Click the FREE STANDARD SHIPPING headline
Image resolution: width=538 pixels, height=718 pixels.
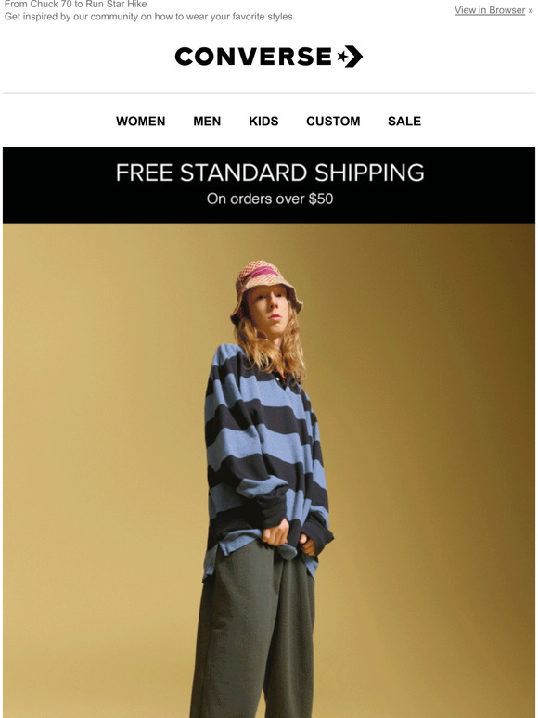coord(270,173)
